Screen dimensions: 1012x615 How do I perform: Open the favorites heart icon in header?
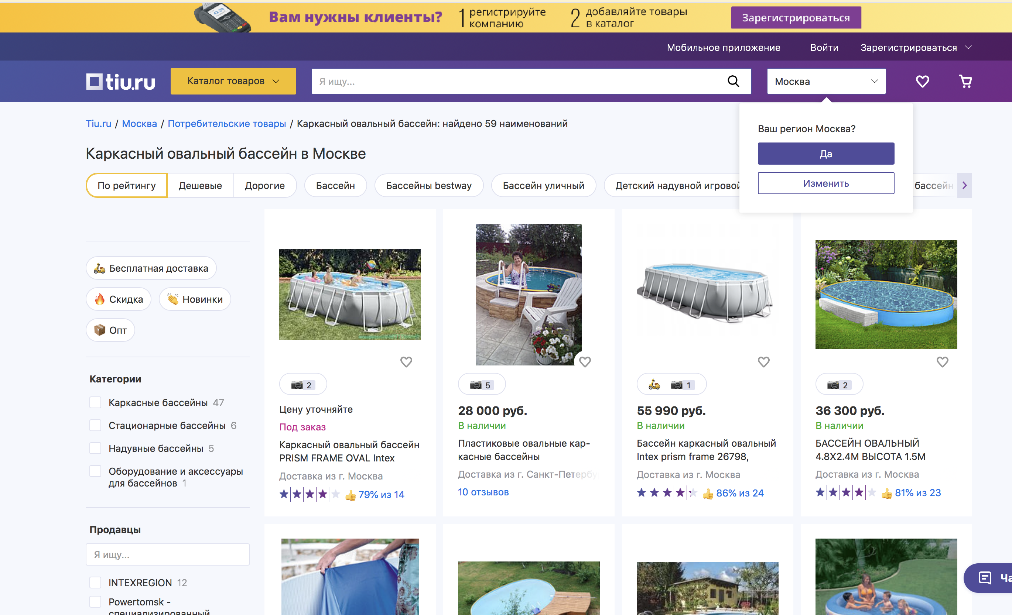tap(922, 81)
